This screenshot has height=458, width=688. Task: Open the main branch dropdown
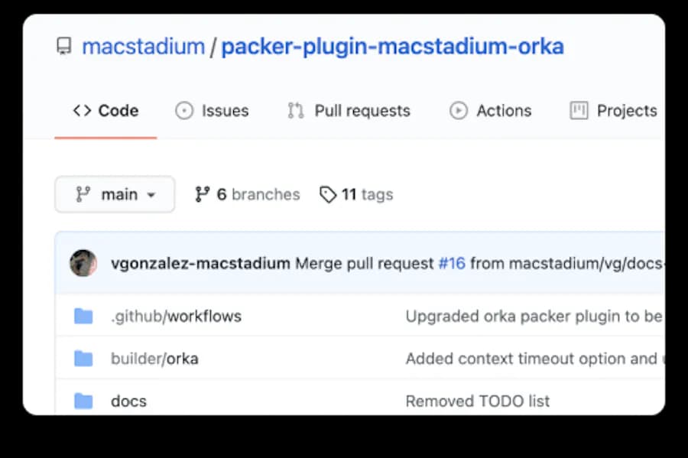pos(115,194)
